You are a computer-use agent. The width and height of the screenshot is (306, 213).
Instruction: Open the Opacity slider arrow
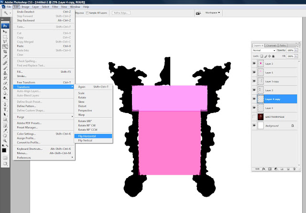point(296,50)
